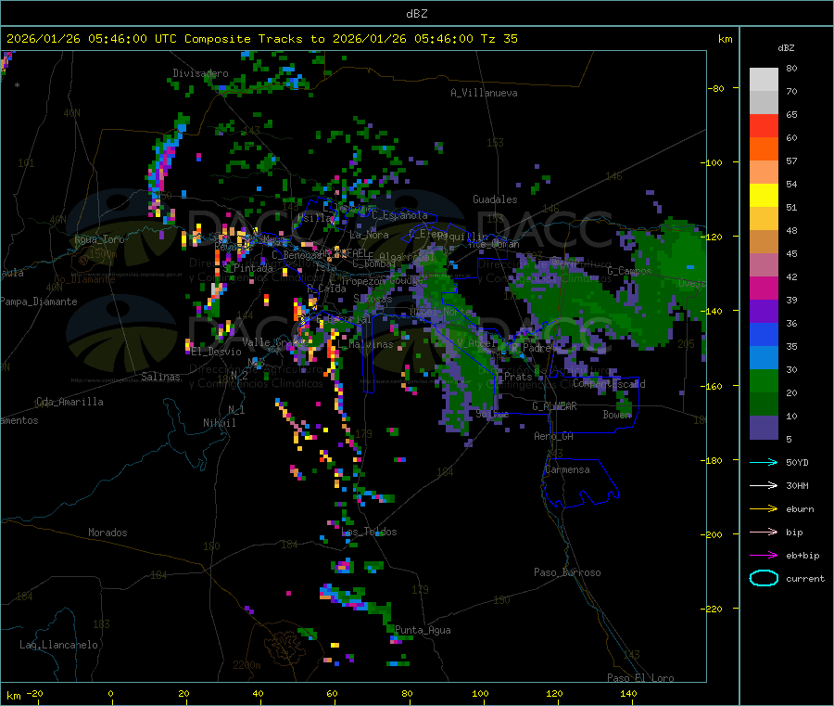The height and width of the screenshot is (706, 834).
Task: Pick the red 65 dBZ legend swatch
Action: [764, 125]
